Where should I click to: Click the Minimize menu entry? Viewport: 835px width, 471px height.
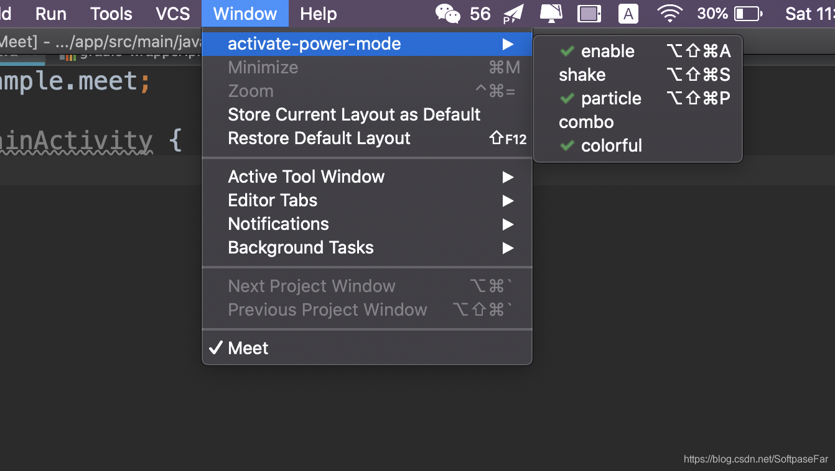(367, 67)
